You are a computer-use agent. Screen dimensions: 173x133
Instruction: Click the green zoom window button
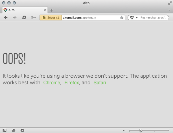point(14,3)
